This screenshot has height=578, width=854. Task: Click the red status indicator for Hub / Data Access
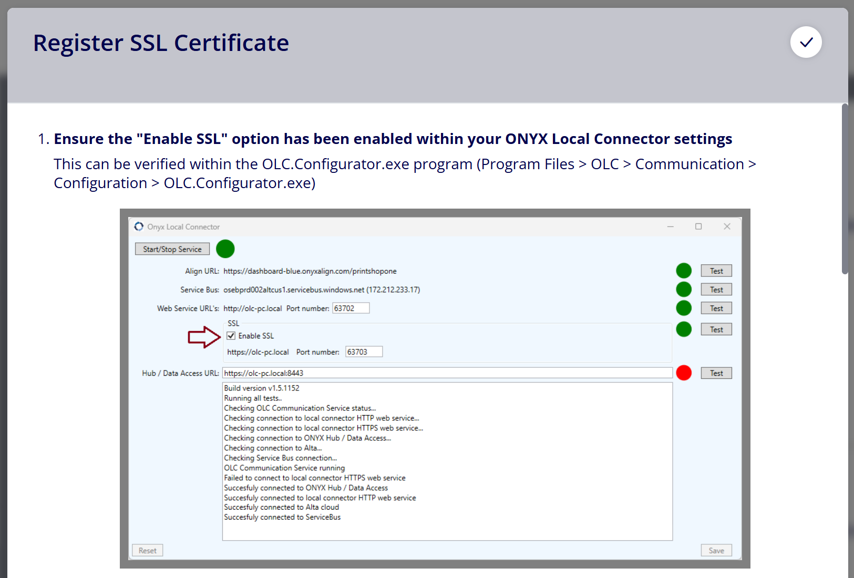(x=684, y=373)
